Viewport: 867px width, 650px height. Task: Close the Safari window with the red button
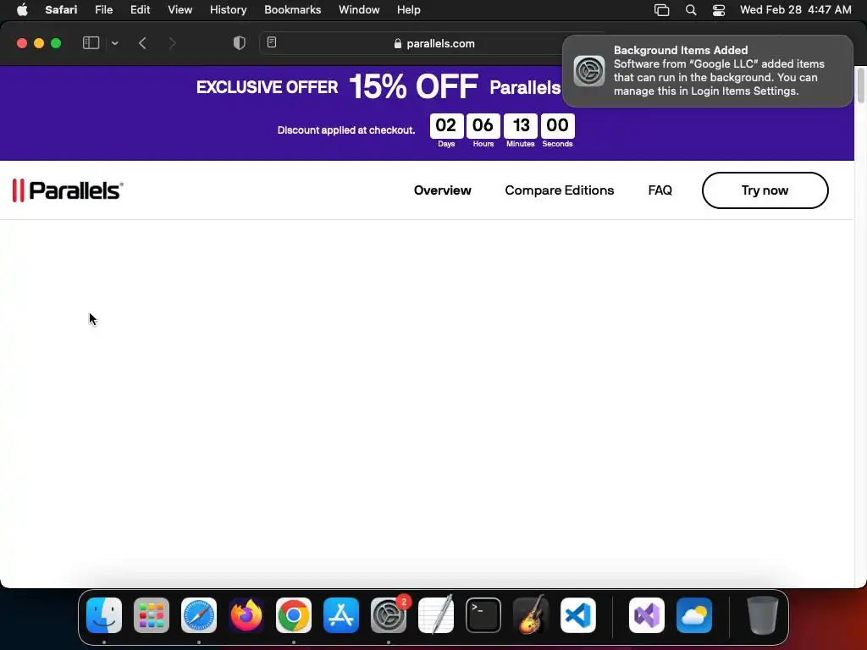[x=22, y=43]
